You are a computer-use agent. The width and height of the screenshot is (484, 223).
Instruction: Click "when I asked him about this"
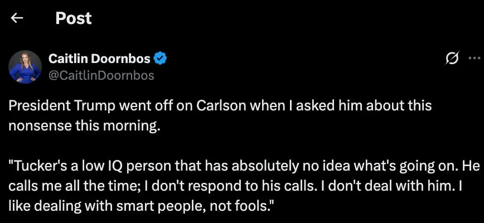pos(340,105)
